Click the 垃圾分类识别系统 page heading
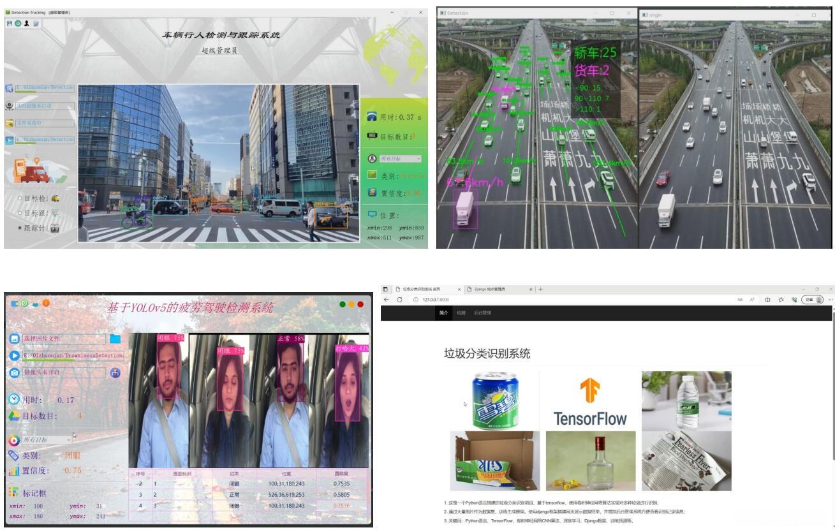This screenshot has width=835, height=530. [x=487, y=354]
